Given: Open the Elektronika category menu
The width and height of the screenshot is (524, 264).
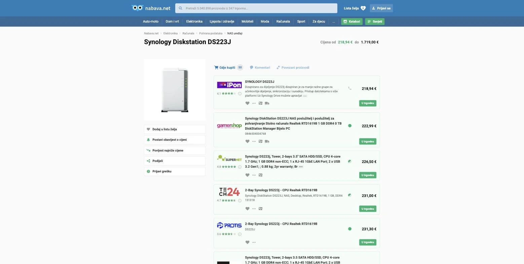Looking at the screenshot, I should (194, 22).
